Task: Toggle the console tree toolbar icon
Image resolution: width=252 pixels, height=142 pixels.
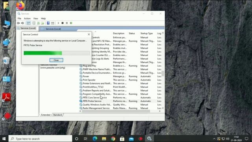Action: coord(28,23)
